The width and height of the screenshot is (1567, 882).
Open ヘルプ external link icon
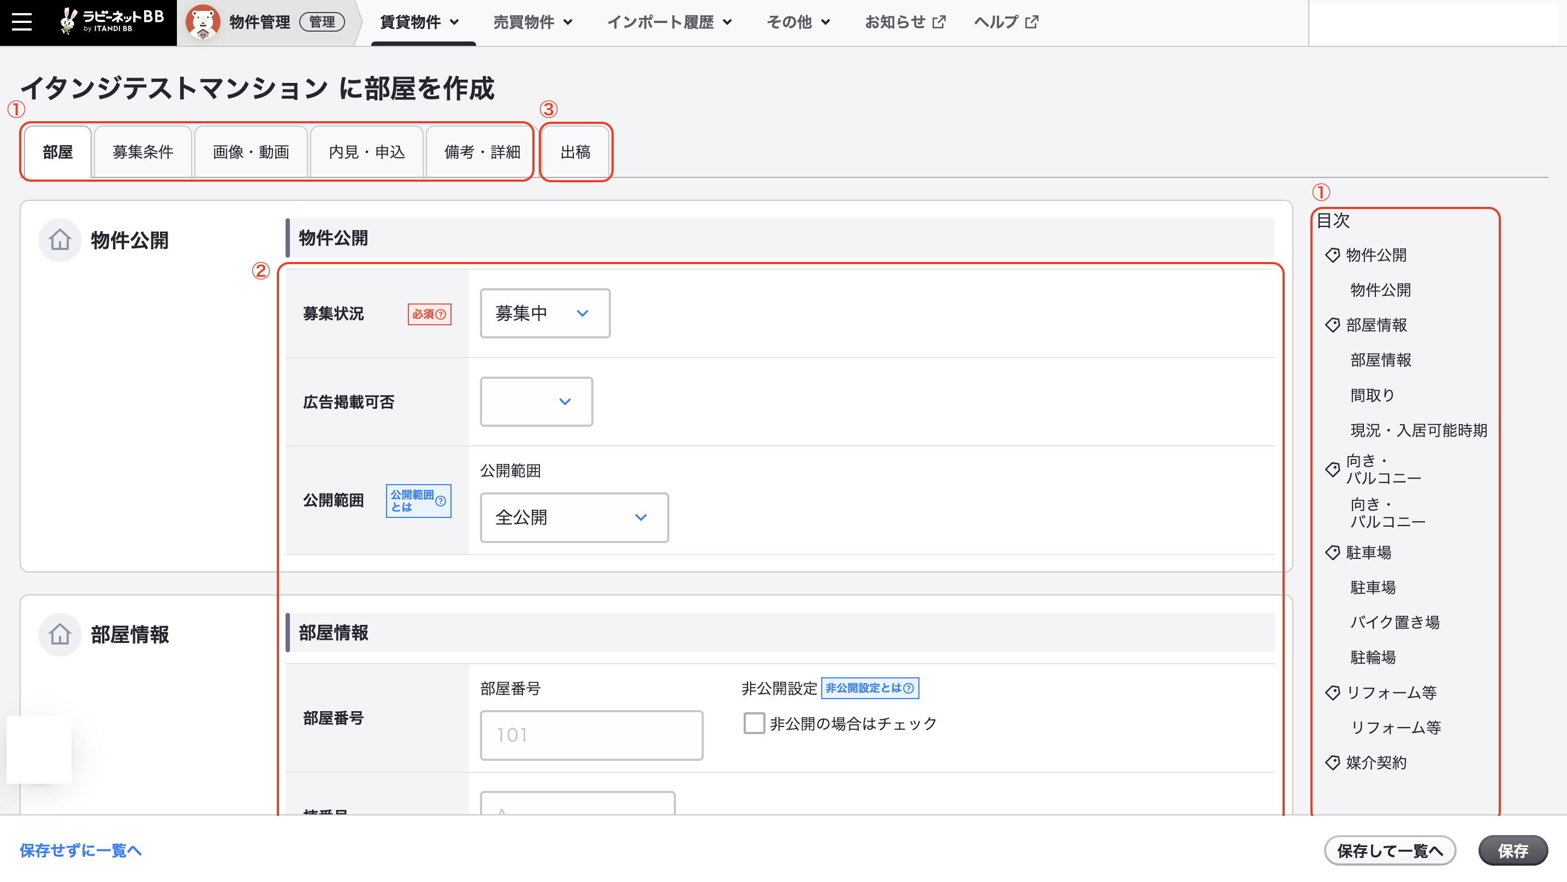(x=1032, y=22)
